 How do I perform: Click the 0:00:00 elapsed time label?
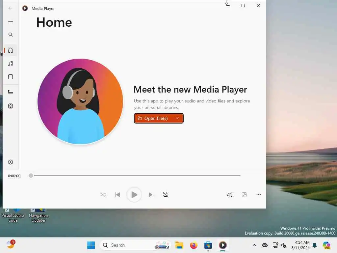tap(14, 176)
